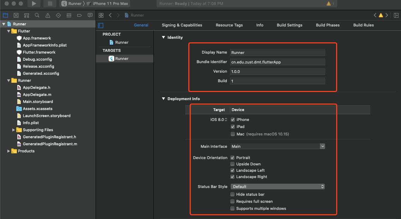
Task: Collapse the root Runner project tree
Action: pyautogui.click(x=4, y=24)
